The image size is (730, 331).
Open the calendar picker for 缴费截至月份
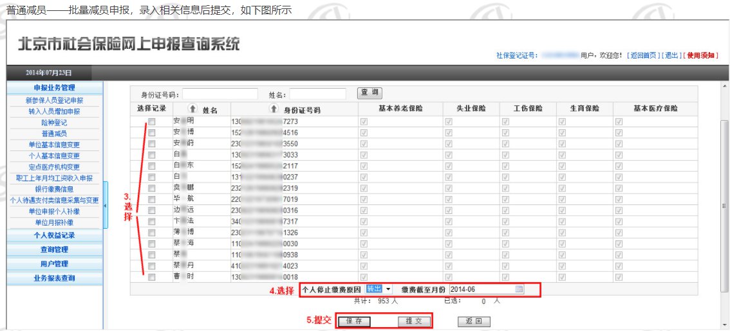point(519,290)
